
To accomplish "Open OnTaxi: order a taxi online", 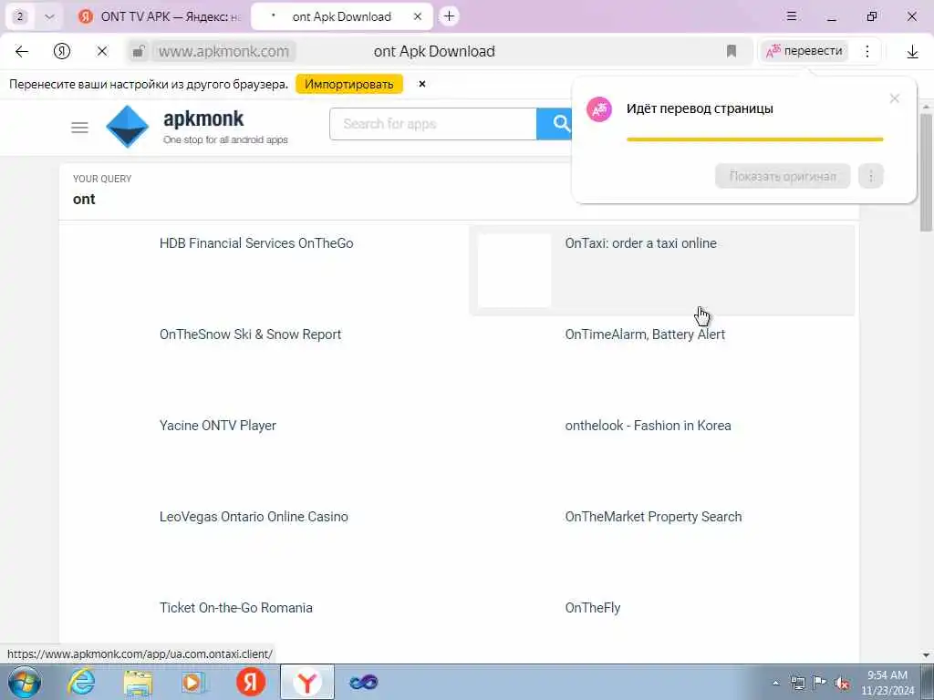I will pos(640,242).
